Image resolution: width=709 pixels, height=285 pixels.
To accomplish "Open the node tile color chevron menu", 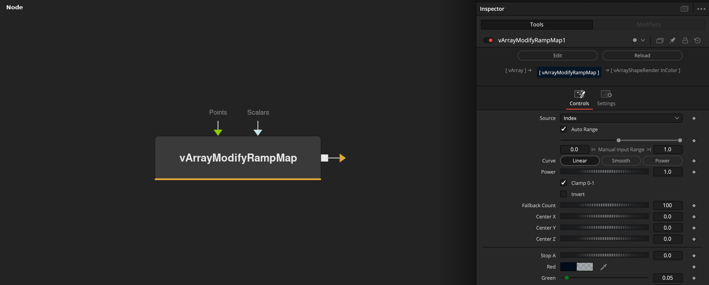I will pyautogui.click(x=643, y=40).
